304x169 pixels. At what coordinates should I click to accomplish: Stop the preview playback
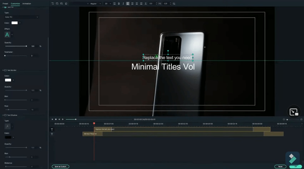tap(56, 119)
